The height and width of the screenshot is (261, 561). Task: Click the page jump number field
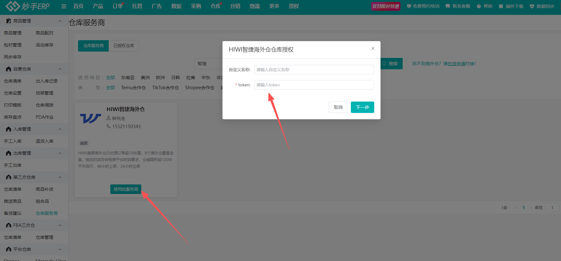[x=552, y=208]
